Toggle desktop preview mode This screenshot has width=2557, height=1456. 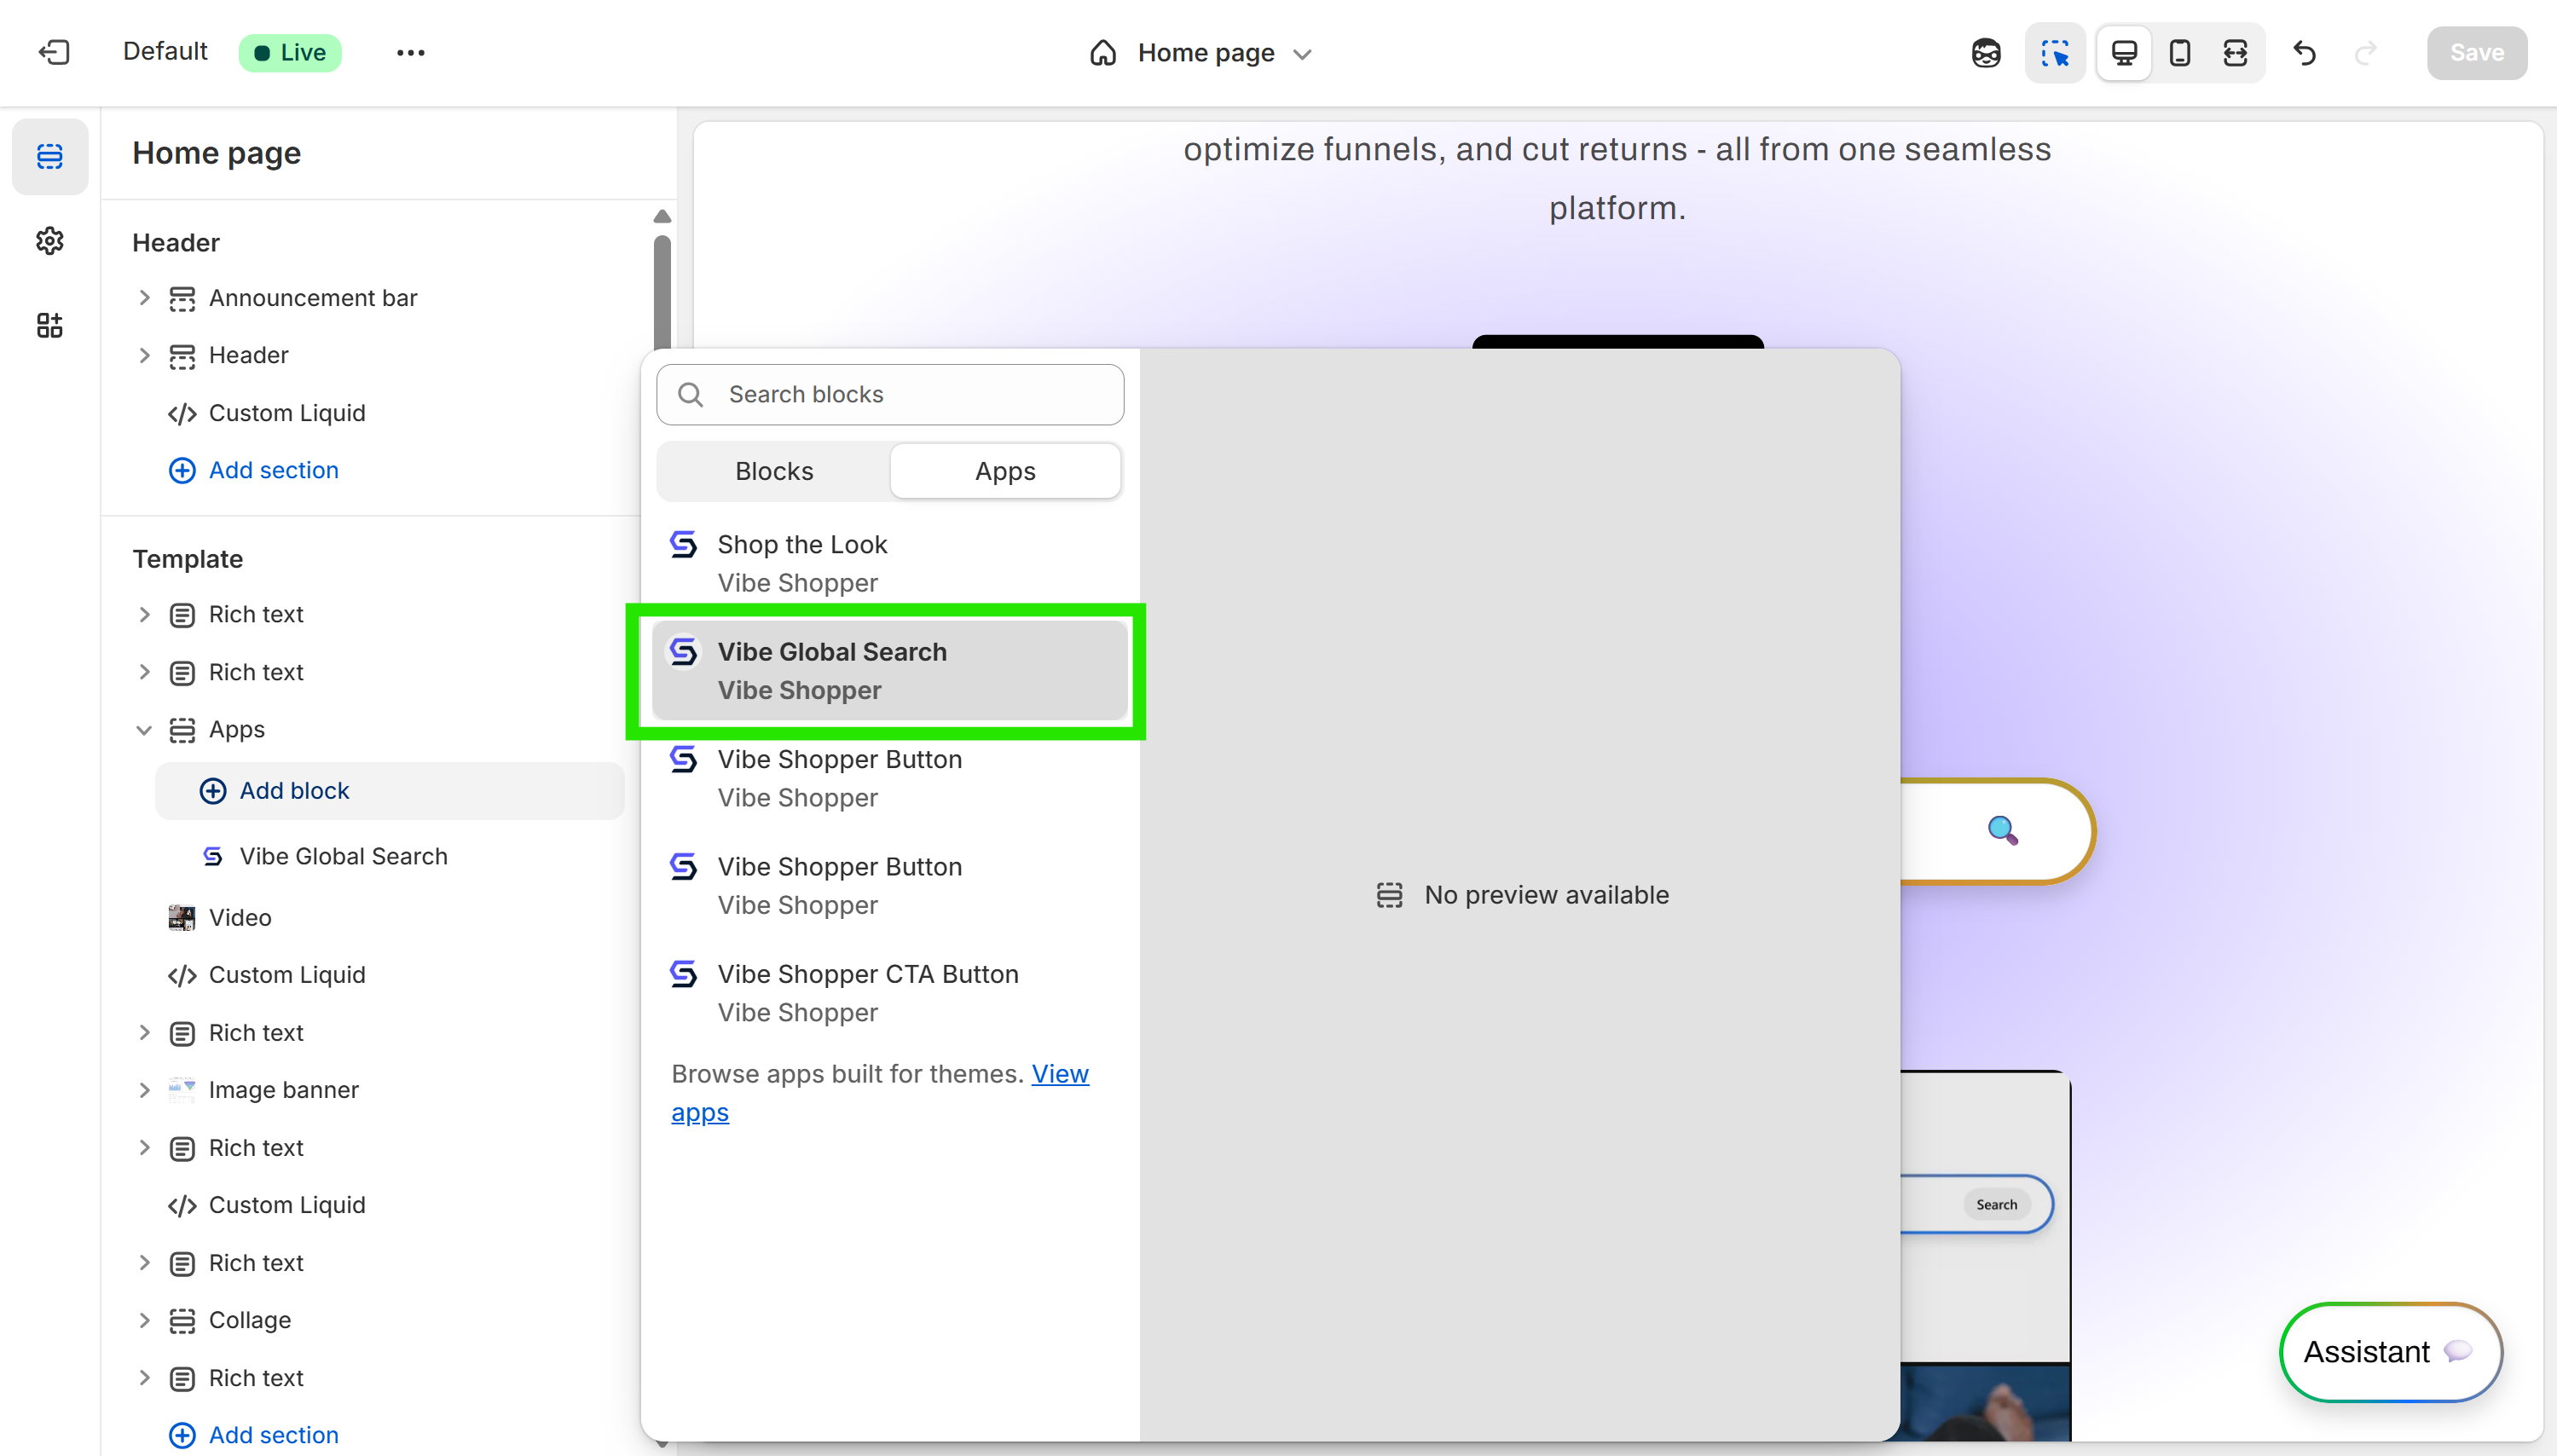pyautogui.click(x=2123, y=53)
